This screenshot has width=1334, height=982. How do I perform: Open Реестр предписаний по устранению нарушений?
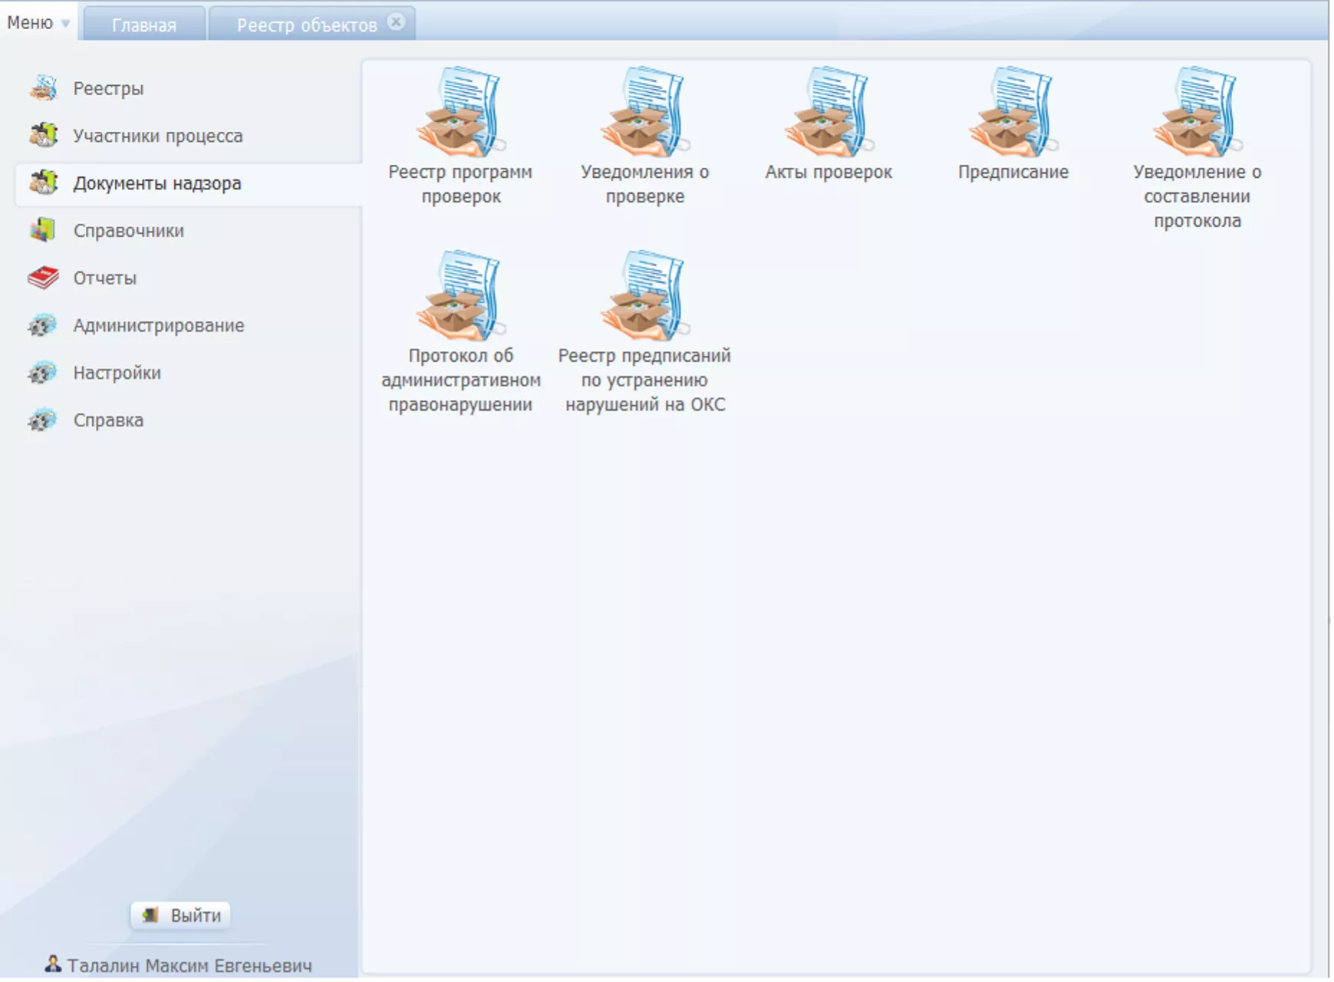click(x=644, y=296)
